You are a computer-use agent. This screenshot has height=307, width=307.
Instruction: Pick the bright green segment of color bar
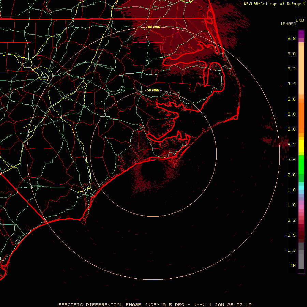coord(301,165)
